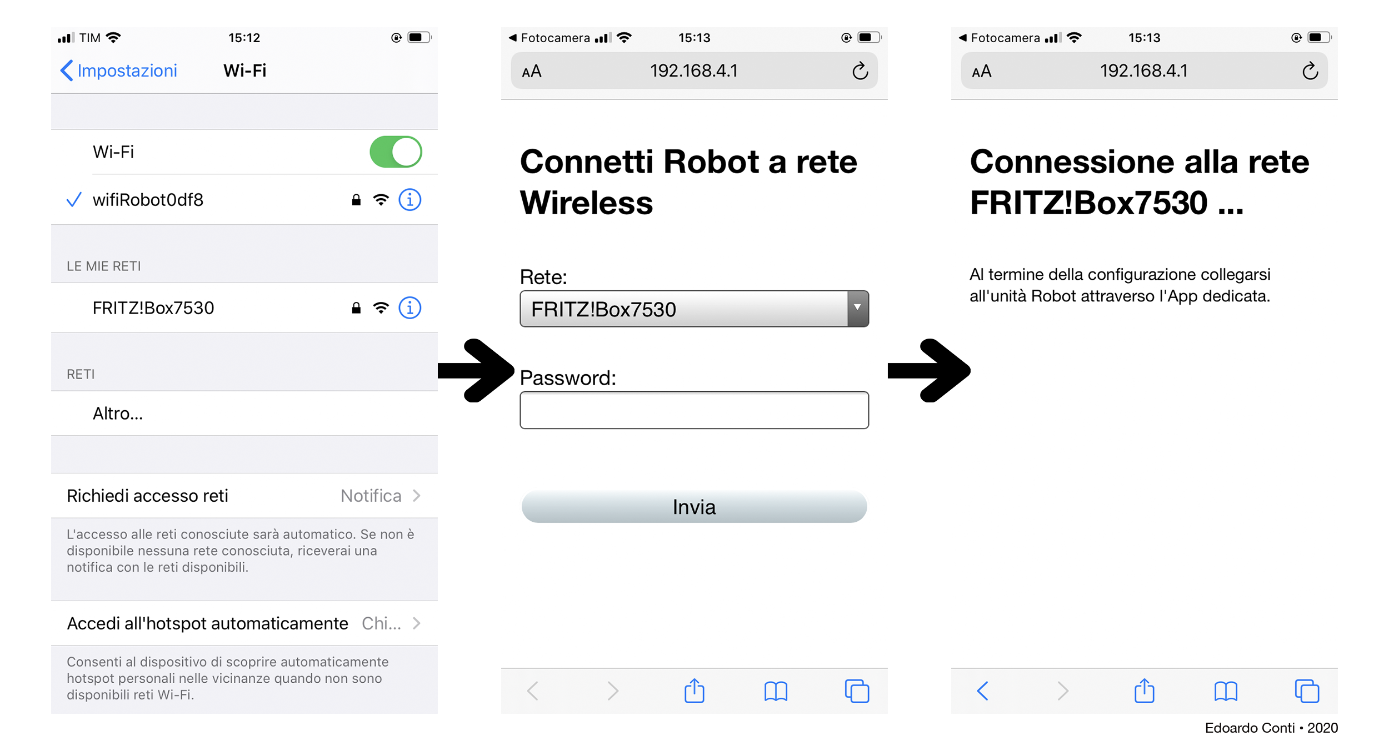Go back to Impostazioni
Screen dimensions: 1389x741
(118, 70)
